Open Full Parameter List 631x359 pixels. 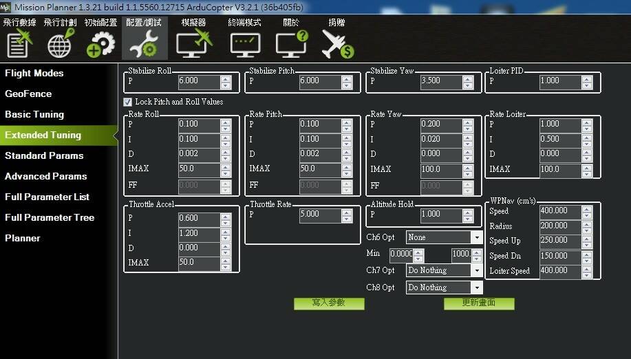coord(47,197)
